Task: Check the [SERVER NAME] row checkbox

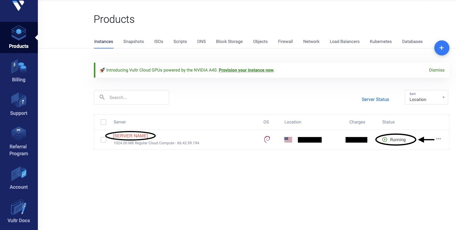Action: (103, 140)
